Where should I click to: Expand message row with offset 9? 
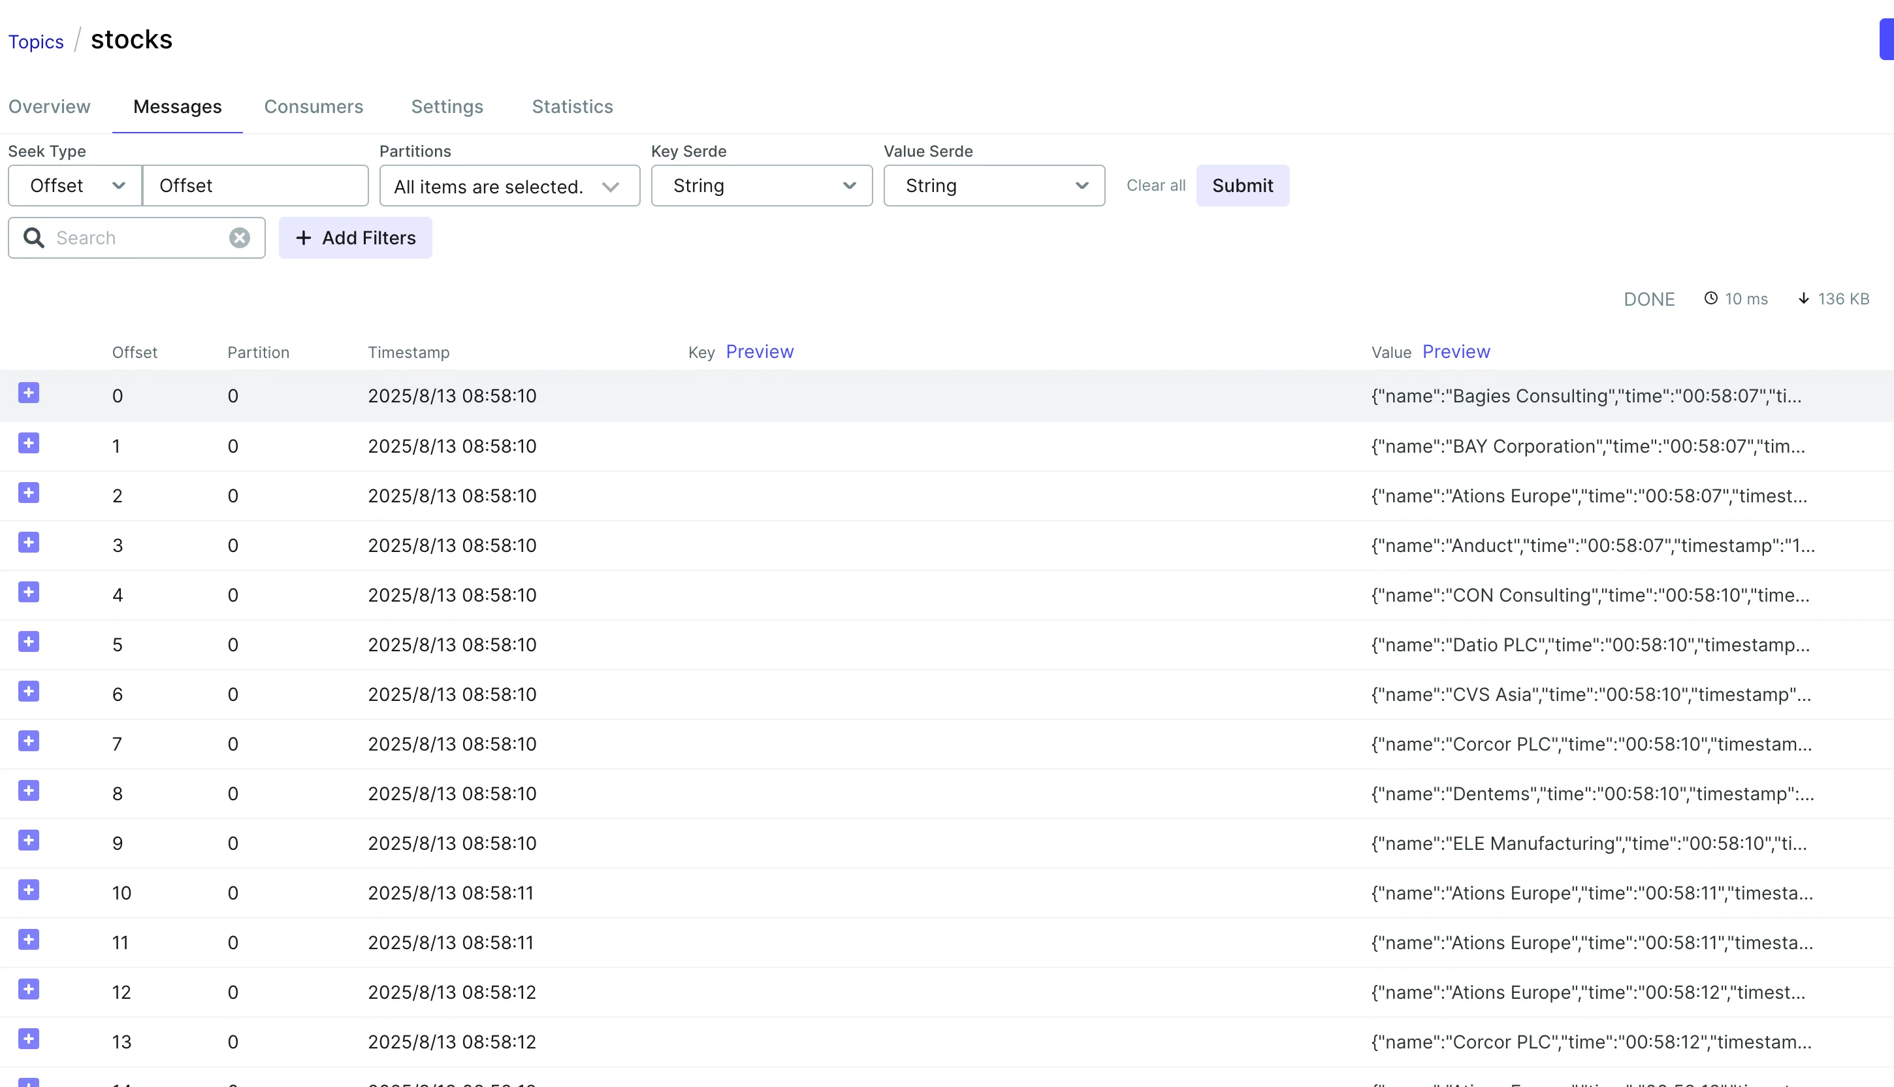pos(28,841)
